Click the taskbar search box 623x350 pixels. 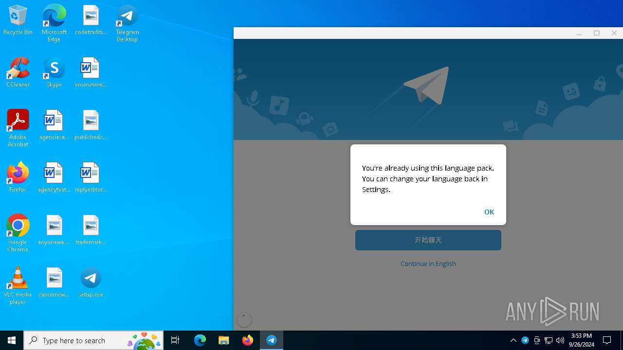[93, 340]
